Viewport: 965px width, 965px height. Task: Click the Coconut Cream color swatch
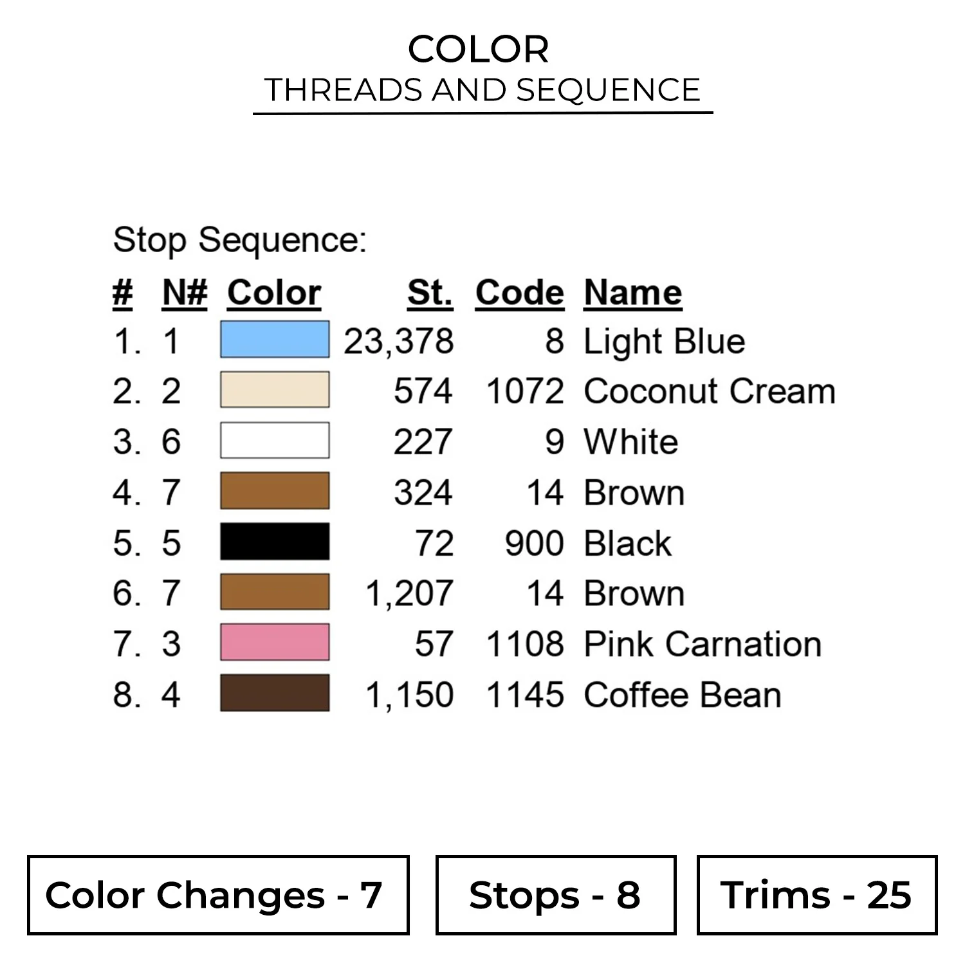[275, 390]
